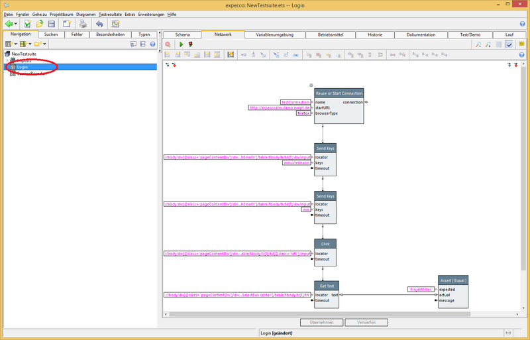Select the Login item in navigation tree
The height and width of the screenshot is (340, 530).
click(22, 67)
